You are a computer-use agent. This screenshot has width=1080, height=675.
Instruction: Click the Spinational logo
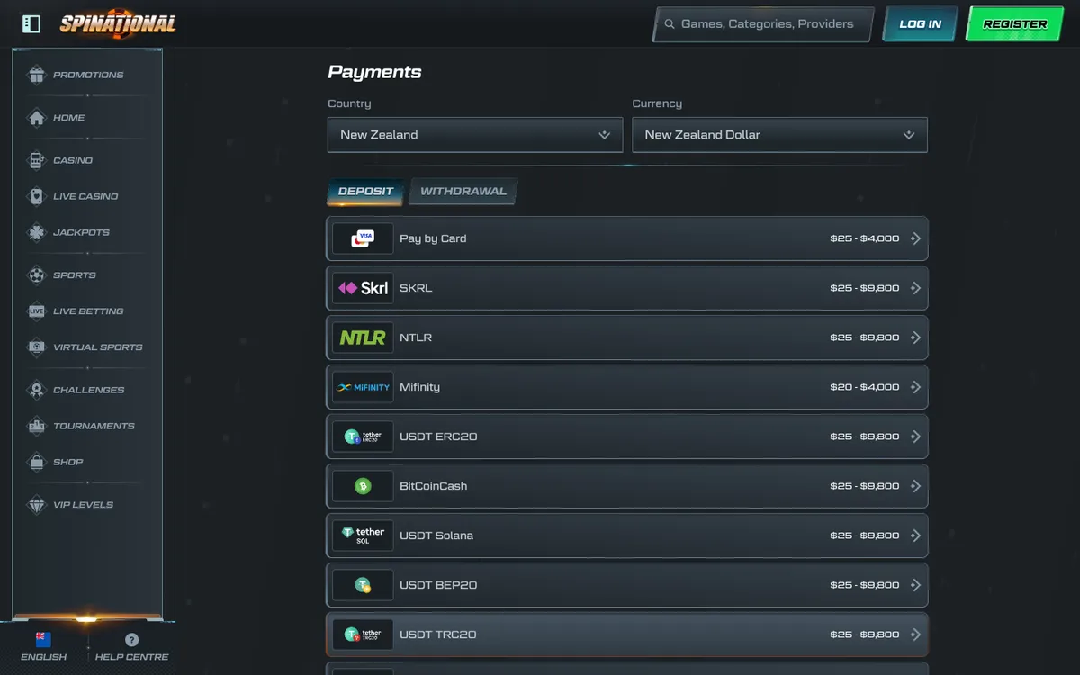[118, 24]
